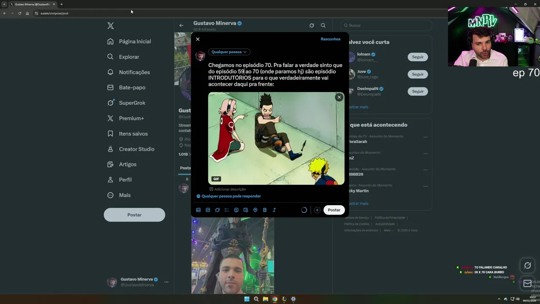Click the Buscar search field
The image size is (540, 304).
(386, 25)
